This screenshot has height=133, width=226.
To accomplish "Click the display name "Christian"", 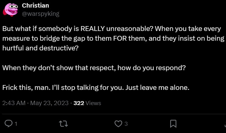I will [x=35, y=6].
